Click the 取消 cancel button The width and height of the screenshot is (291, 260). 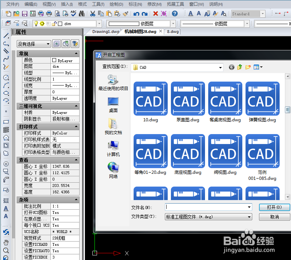[x=274, y=217]
